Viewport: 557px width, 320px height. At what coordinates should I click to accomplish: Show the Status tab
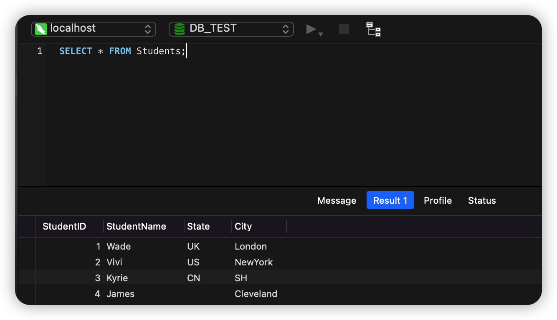point(482,200)
